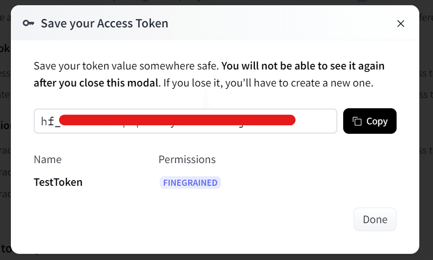Click the dimmed backdrop left of the modal
Viewport: 433px width, 260px height.
[x=5, y=142]
